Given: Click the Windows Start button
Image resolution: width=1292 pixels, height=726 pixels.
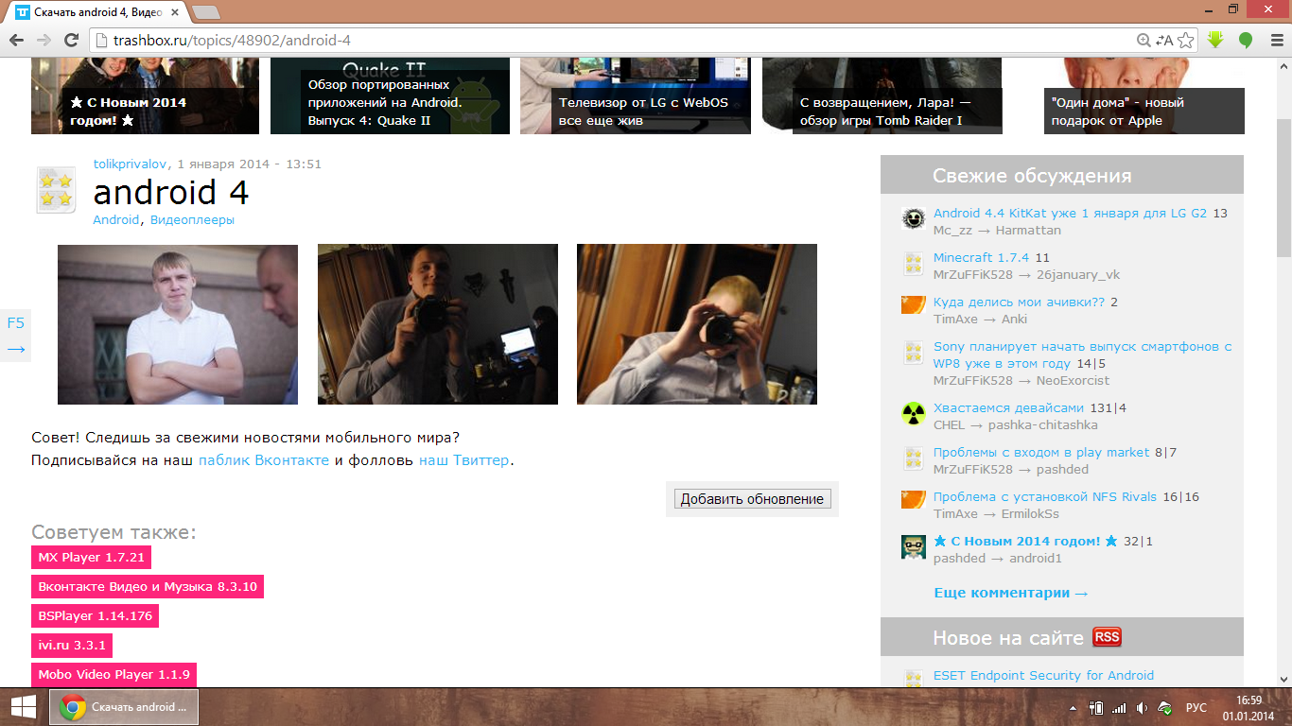Looking at the screenshot, I should coord(23,707).
